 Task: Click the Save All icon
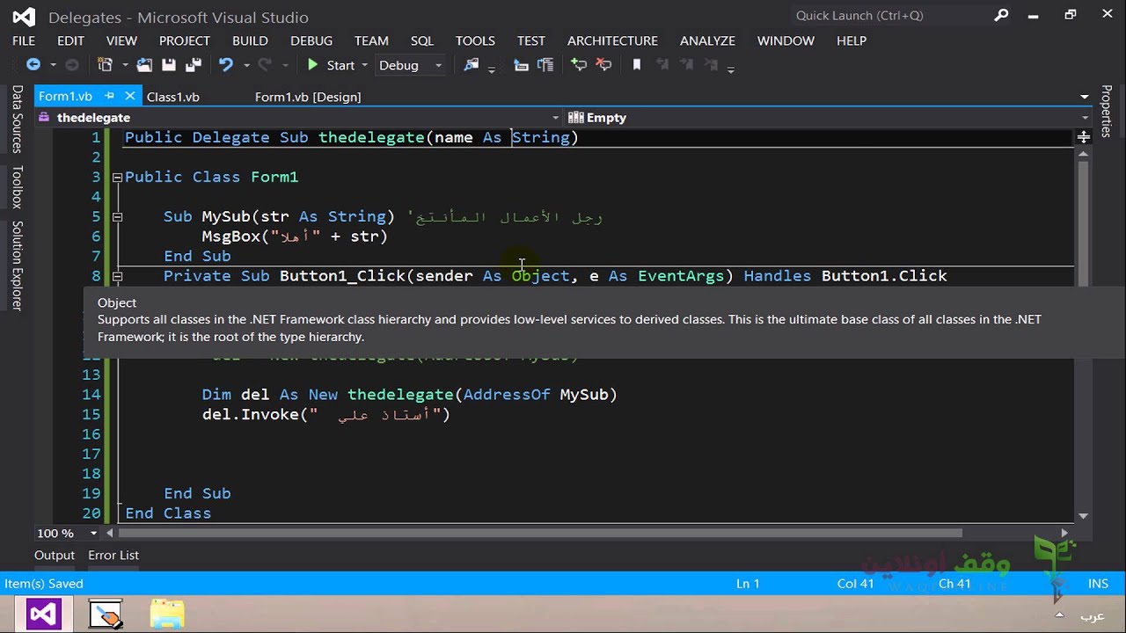click(193, 64)
